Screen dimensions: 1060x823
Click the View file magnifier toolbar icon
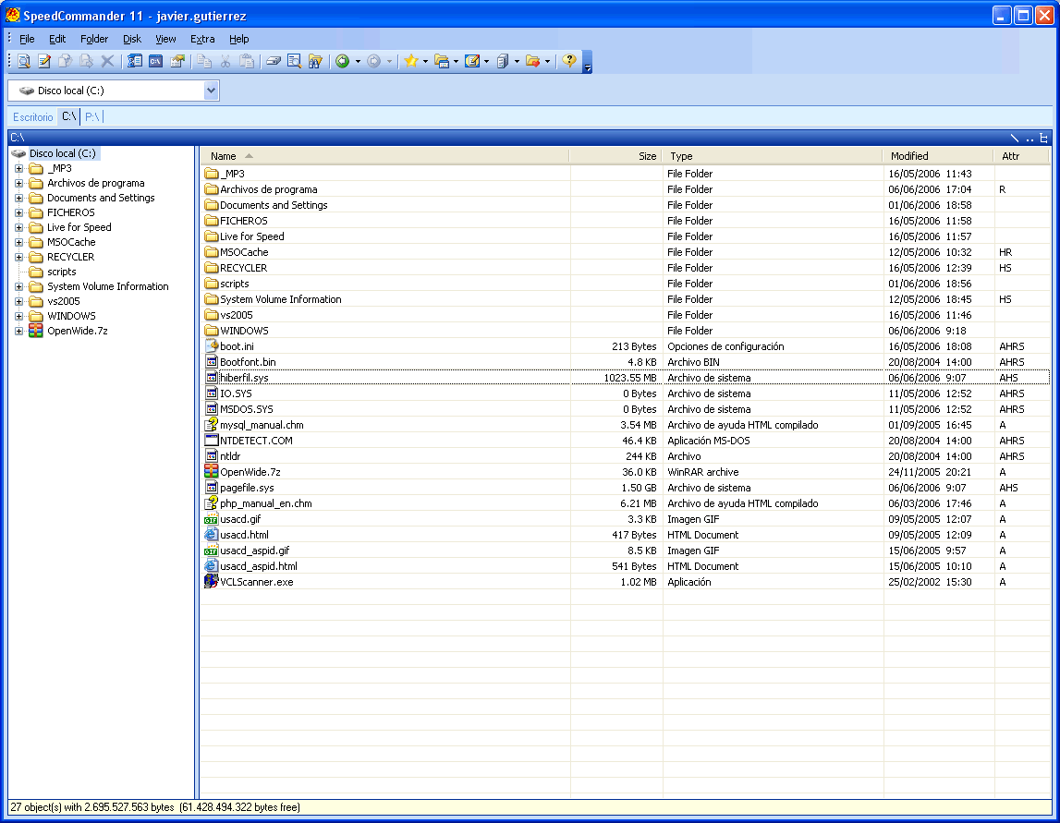click(24, 62)
